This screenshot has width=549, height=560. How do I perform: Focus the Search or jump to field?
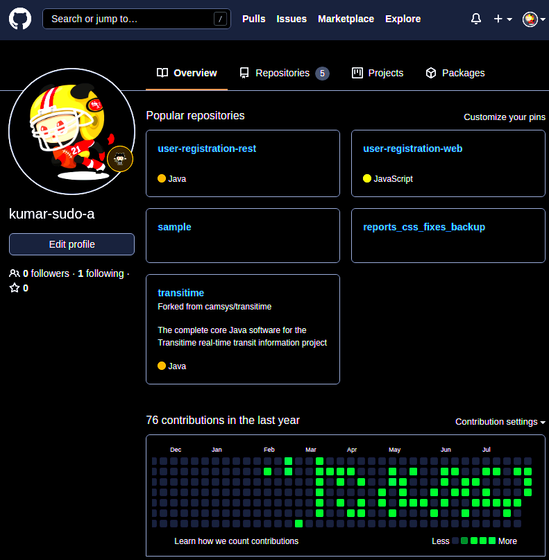[x=128, y=19]
